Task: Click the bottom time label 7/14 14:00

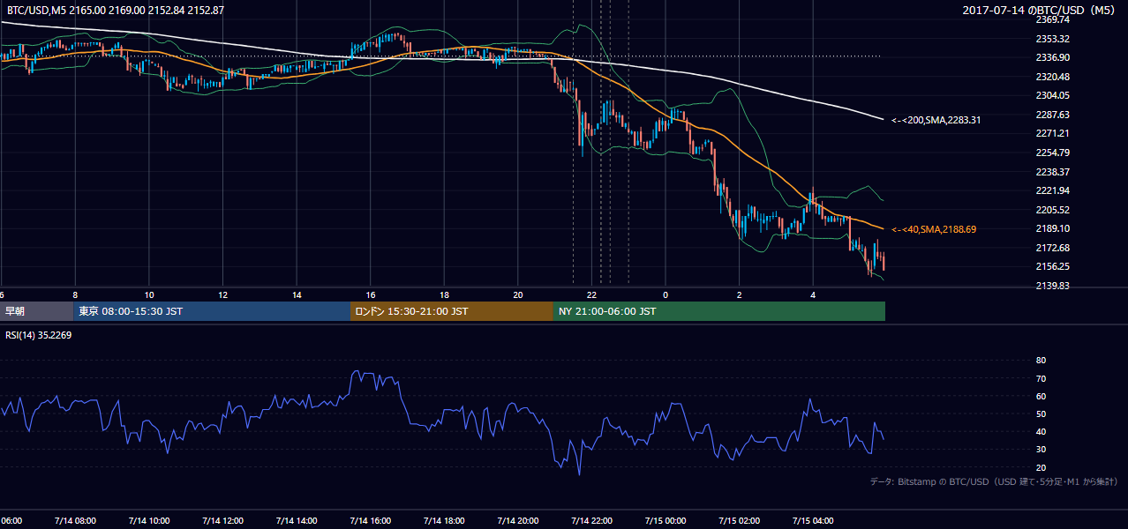Action: [296, 521]
